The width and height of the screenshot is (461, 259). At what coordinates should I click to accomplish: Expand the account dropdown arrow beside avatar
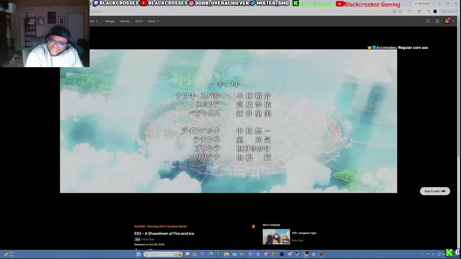click(x=453, y=21)
